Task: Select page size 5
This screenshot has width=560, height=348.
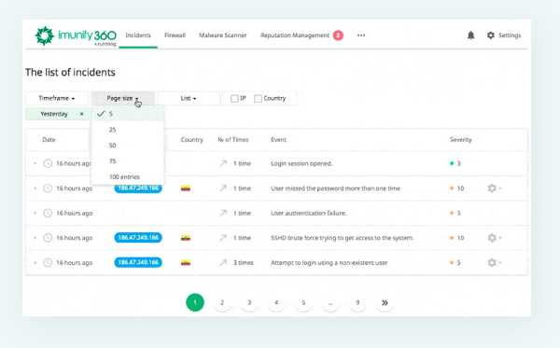Action: (x=128, y=114)
